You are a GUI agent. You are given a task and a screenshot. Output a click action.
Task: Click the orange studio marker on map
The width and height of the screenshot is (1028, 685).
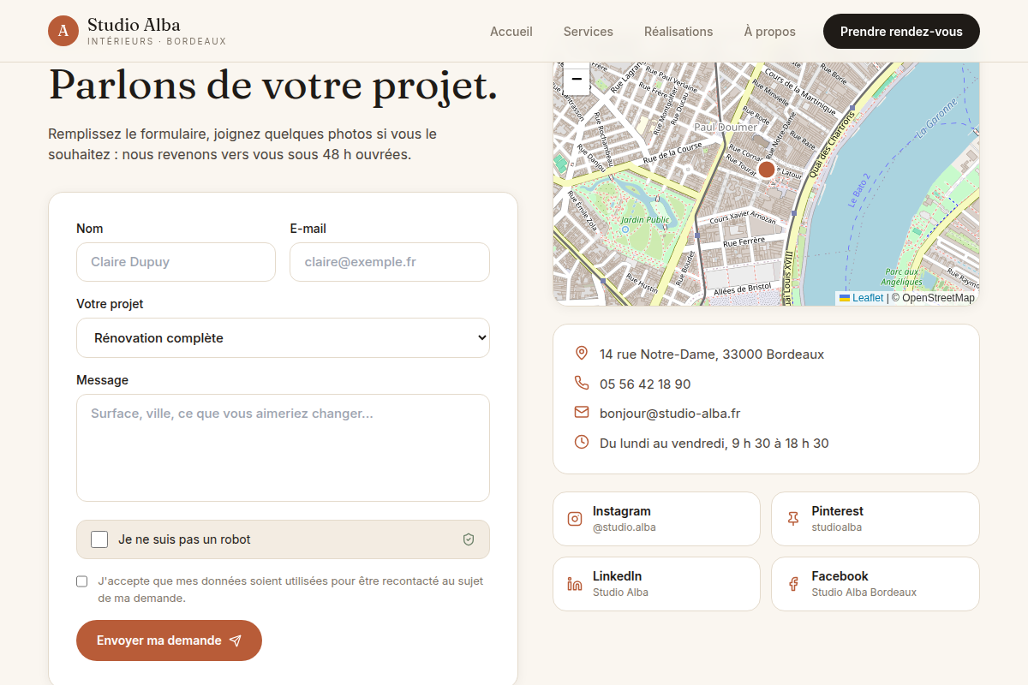point(767,170)
